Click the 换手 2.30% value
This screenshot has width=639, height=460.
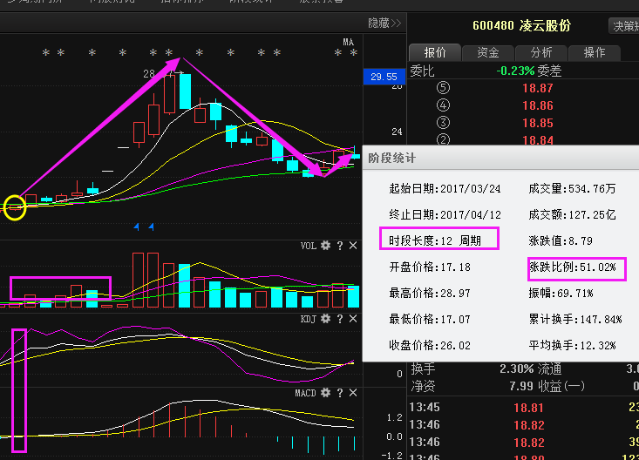click(x=517, y=369)
